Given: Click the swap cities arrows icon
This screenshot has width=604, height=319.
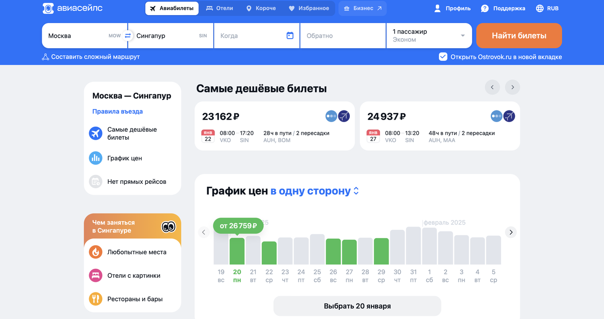Looking at the screenshot, I should tap(127, 36).
